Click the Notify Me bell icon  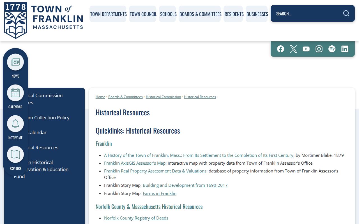(15, 124)
